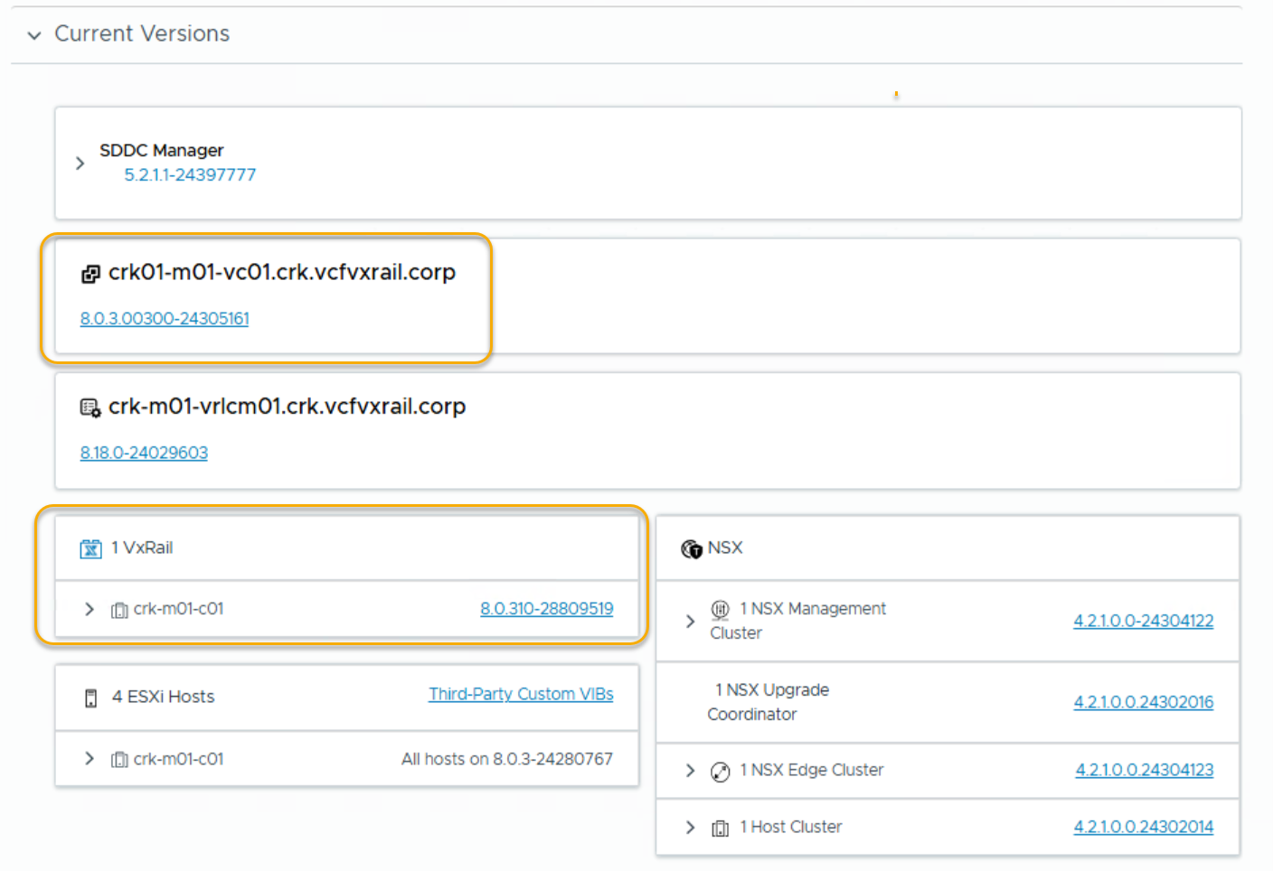This screenshot has height=871, width=1273.
Task: Expand the NSX Edge Cluster row
Action: point(690,770)
